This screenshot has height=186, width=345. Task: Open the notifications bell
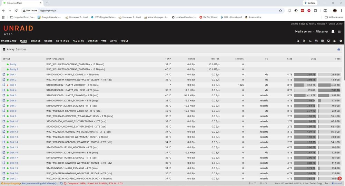pyautogui.click(x=333, y=32)
